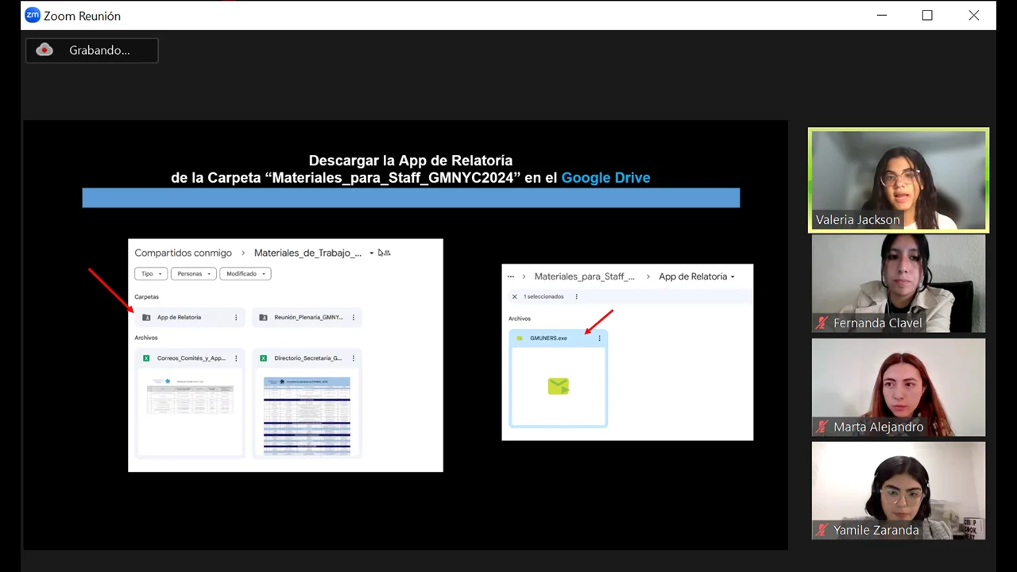Go to Compartidos conmigo breadcrumb

point(183,253)
